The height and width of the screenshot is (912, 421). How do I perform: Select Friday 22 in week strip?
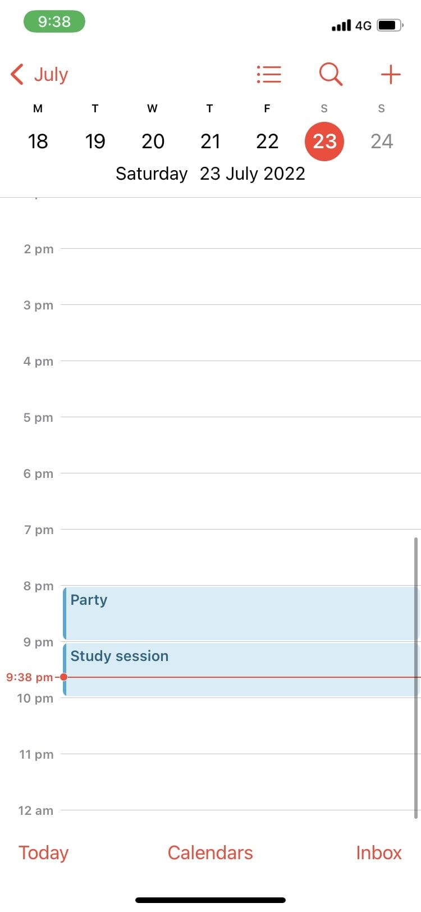click(x=267, y=141)
